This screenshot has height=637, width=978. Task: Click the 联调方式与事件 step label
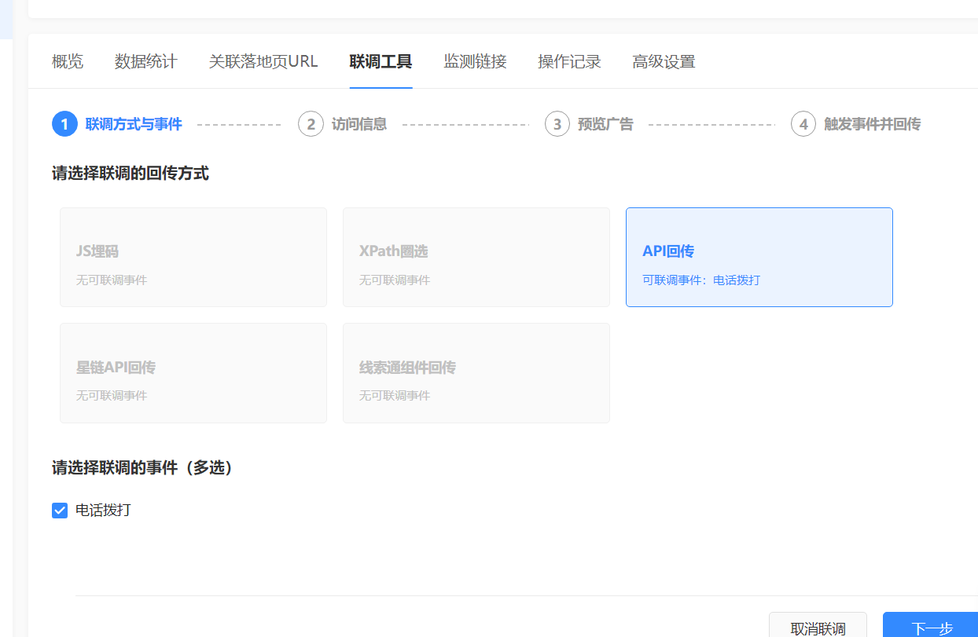tap(134, 124)
